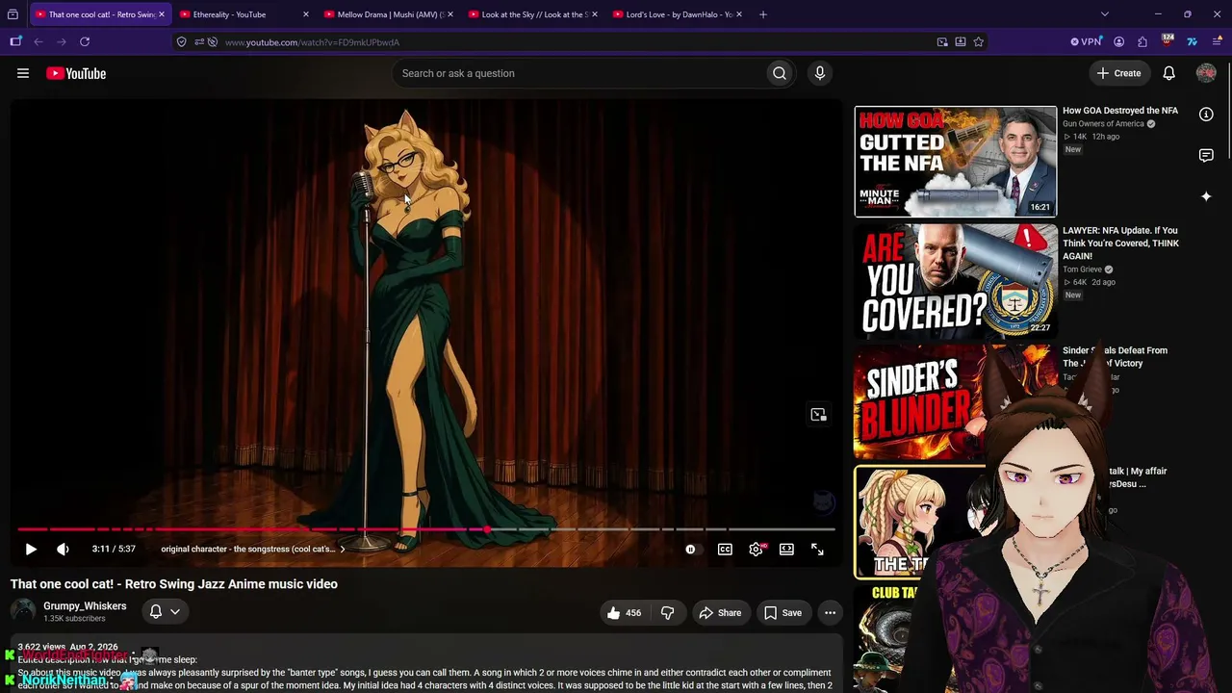Play the paused video

(31, 549)
